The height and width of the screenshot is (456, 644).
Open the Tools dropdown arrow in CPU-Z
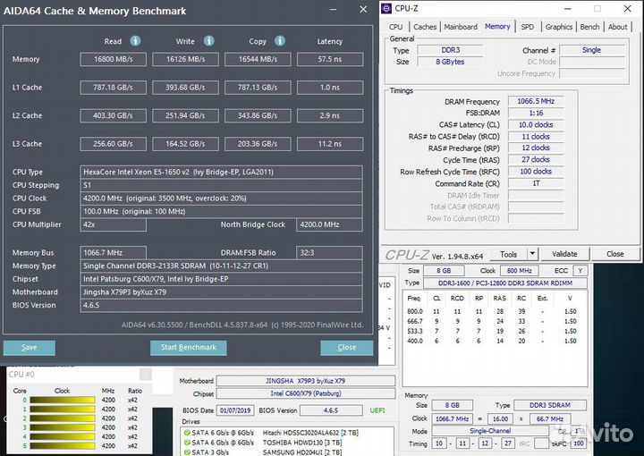tap(532, 254)
